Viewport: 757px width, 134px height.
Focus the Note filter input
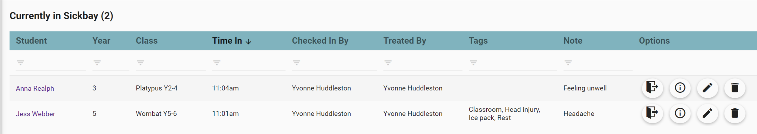601,63
